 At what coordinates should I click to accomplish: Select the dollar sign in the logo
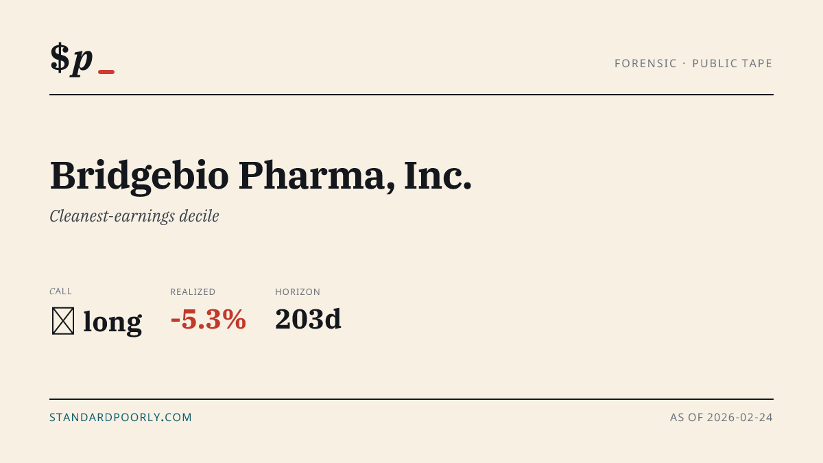click(x=60, y=58)
